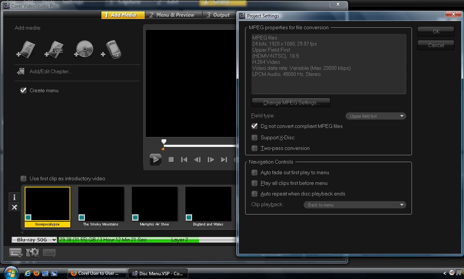Stop preview playback

[171, 159]
